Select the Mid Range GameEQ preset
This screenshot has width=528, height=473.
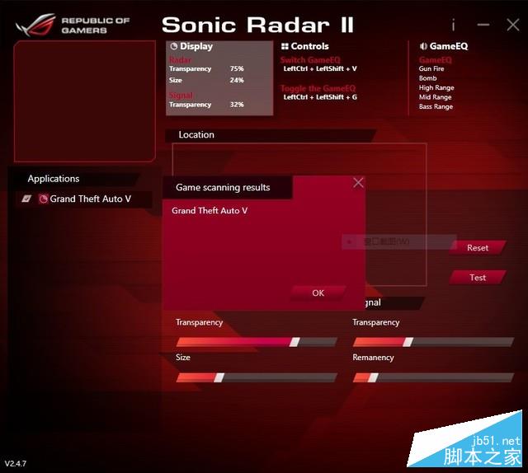(x=435, y=97)
